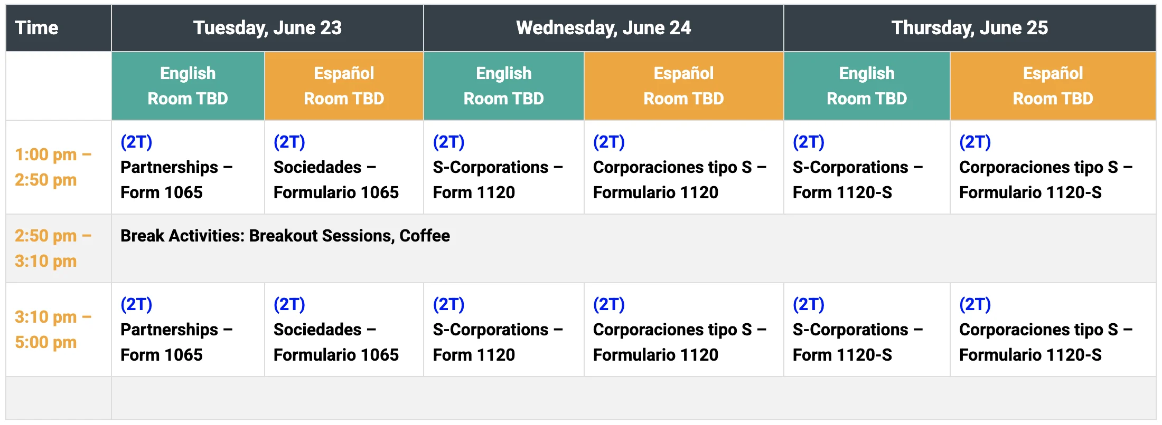Select the 2:50 pm – 3:10 pm time slot
1162x425 pixels.
(x=53, y=248)
